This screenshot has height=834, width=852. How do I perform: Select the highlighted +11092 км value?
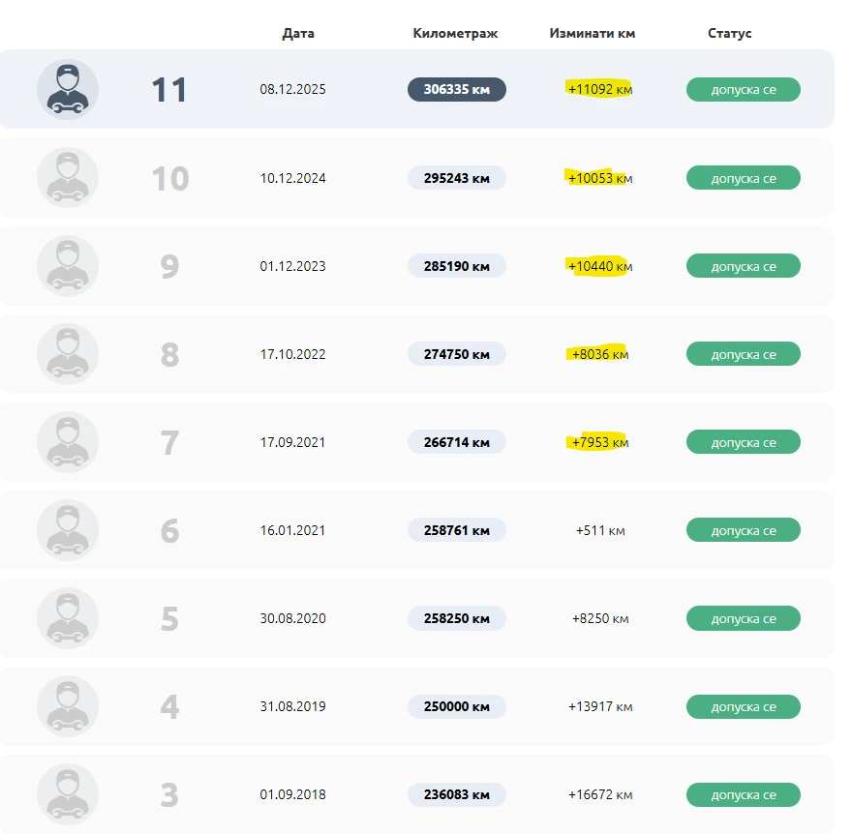tap(600, 89)
